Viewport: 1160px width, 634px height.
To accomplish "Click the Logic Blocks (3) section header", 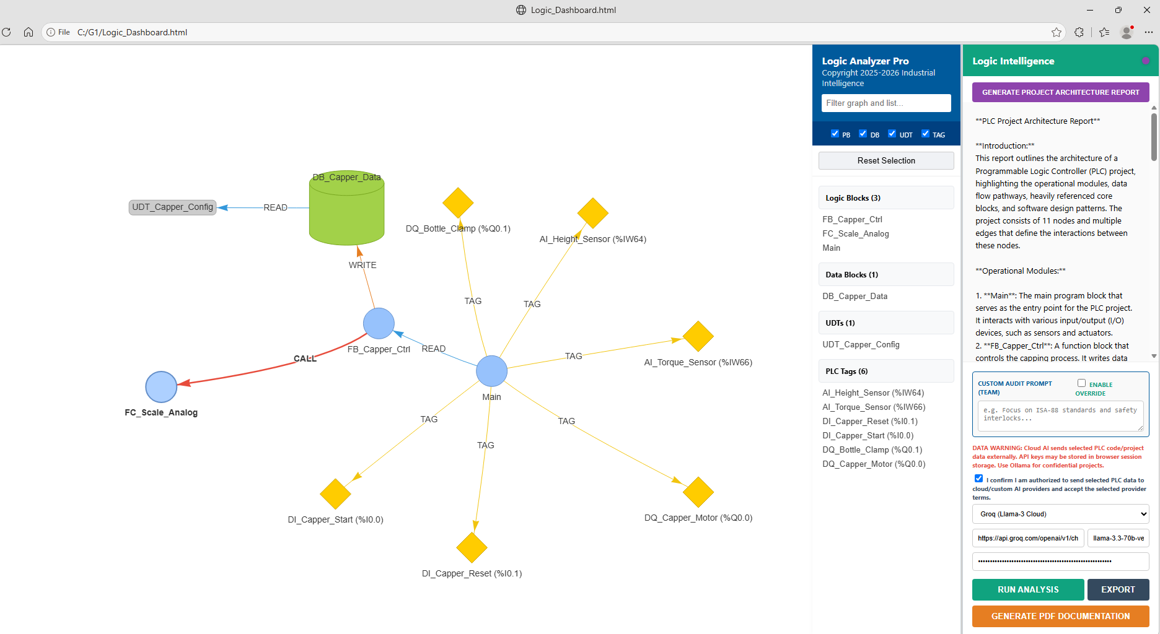I will [x=886, y=198].
